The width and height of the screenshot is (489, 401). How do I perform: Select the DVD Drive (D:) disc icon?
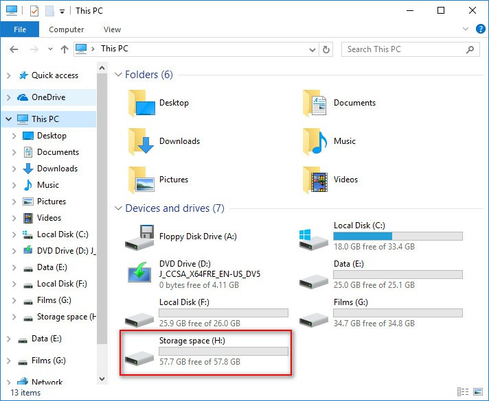point(139,272)
